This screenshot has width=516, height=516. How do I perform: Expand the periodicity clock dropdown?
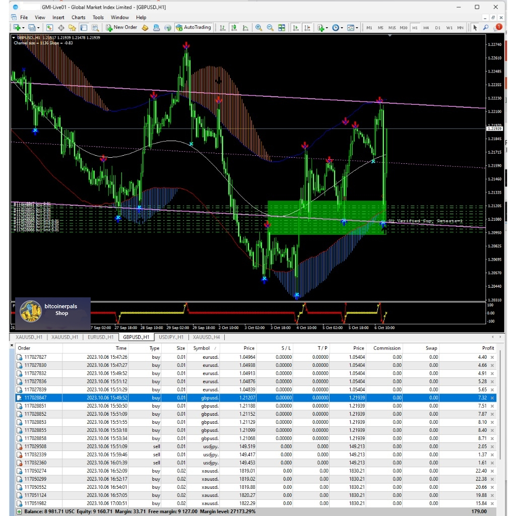coord(342,28)
